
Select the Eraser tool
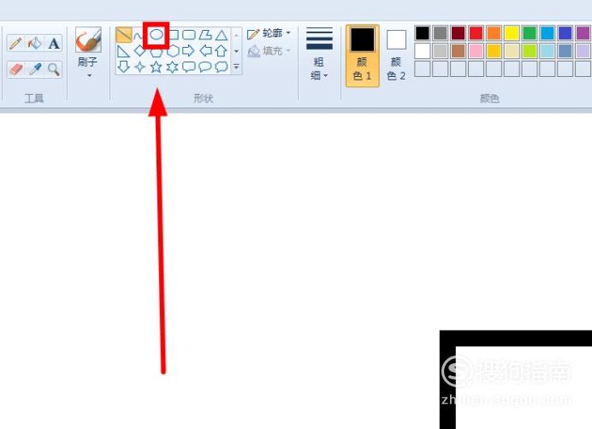coord(15,69)
